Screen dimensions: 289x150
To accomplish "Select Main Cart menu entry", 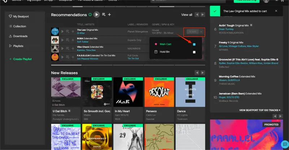I will (x=165, y=44).
